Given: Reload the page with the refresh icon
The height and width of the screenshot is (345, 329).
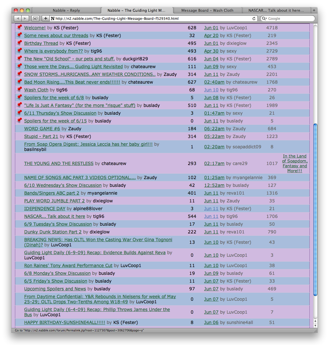Looking at the screenshot, I should [254, 18].
